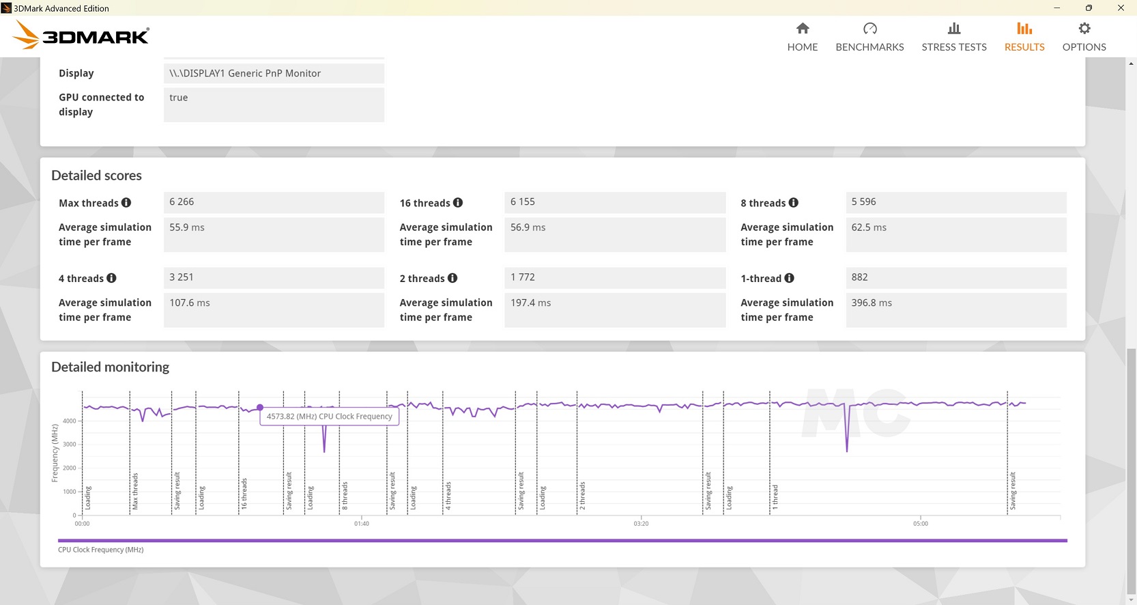Click the info icon beside 2 threads

(452, 278)
